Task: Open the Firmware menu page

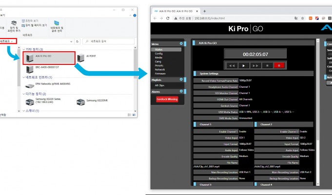Action: coord(160,74)
